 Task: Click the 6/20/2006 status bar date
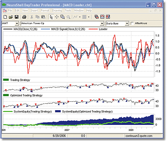[x=59, y=136]
